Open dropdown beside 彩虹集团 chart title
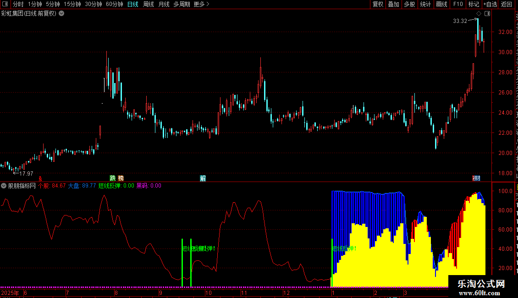The height and width of the screenshot is (298, 518). click(61, 14)
